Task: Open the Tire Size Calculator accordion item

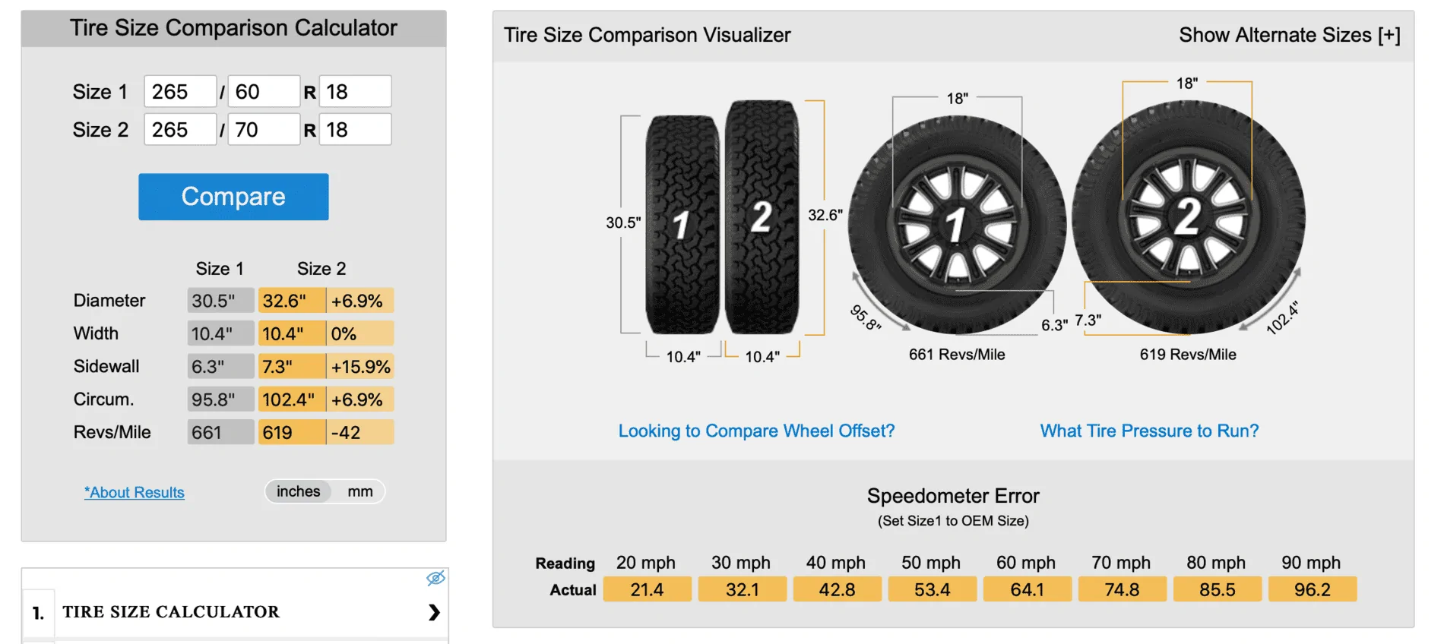Action: (171, 612)
